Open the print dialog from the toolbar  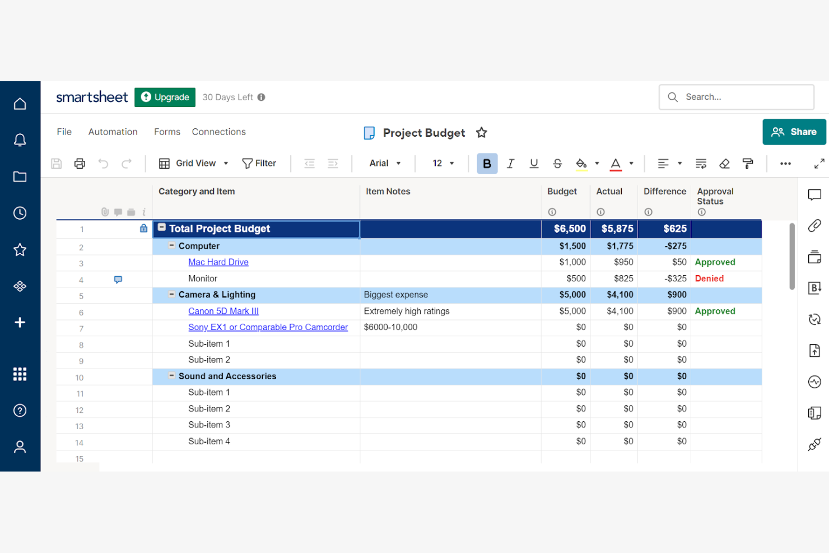80,163
